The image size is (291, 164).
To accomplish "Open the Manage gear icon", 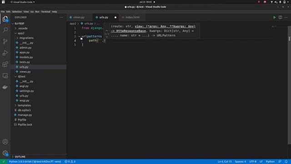I will 5,153.
